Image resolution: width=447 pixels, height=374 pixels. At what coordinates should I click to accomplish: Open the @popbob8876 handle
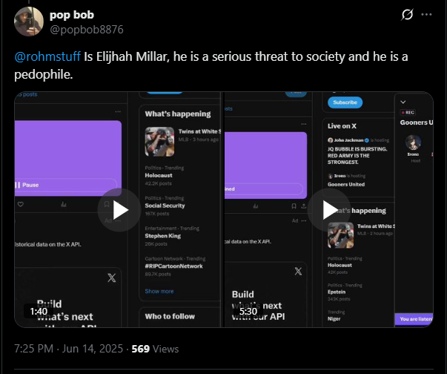pos(87,30)
